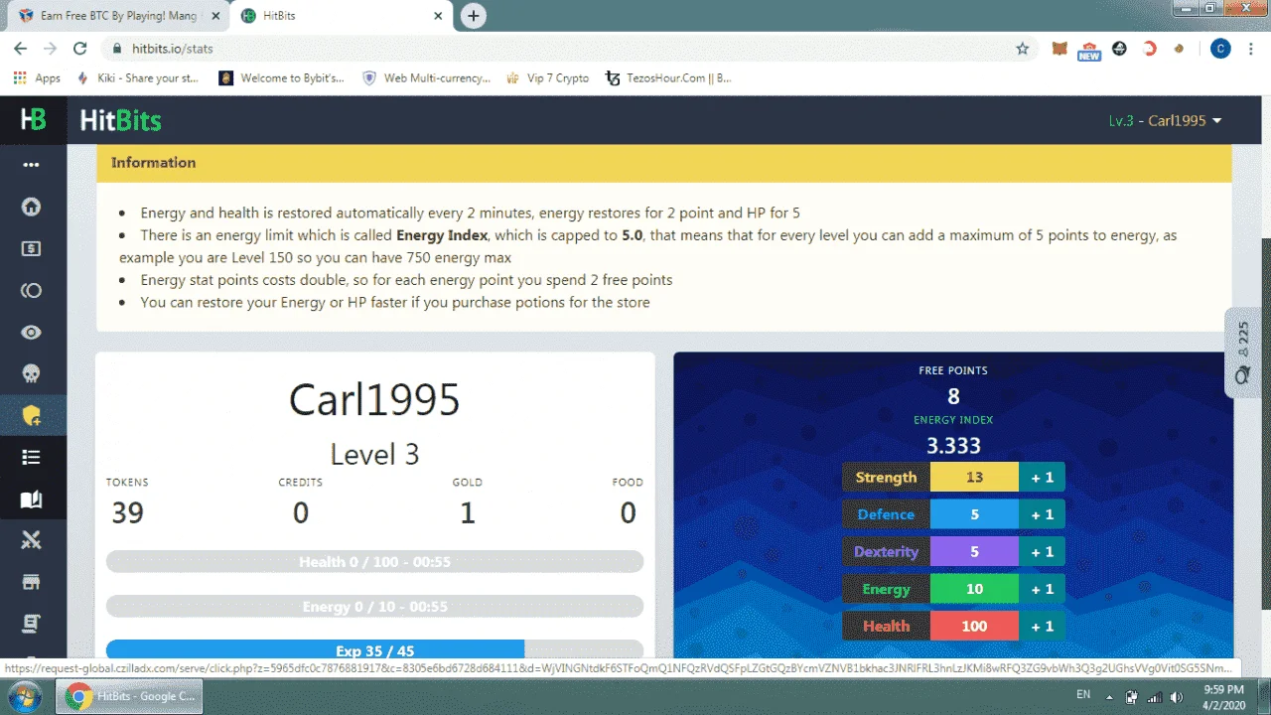Click the Free Points value 8
Screen dimensions: 1271x715
pos(953,396)
